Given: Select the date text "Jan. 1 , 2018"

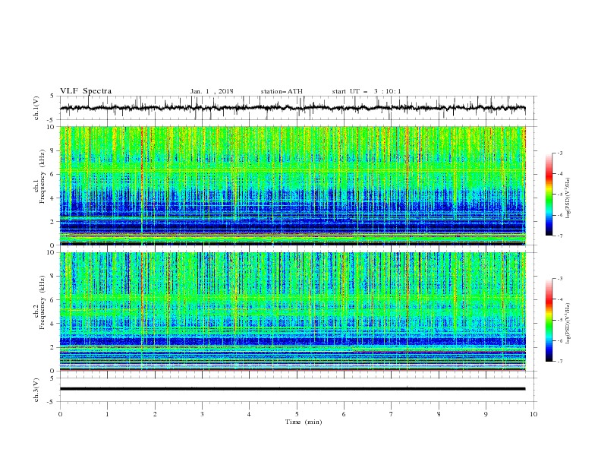Looking at the screenshot, I should click(212, 91).
